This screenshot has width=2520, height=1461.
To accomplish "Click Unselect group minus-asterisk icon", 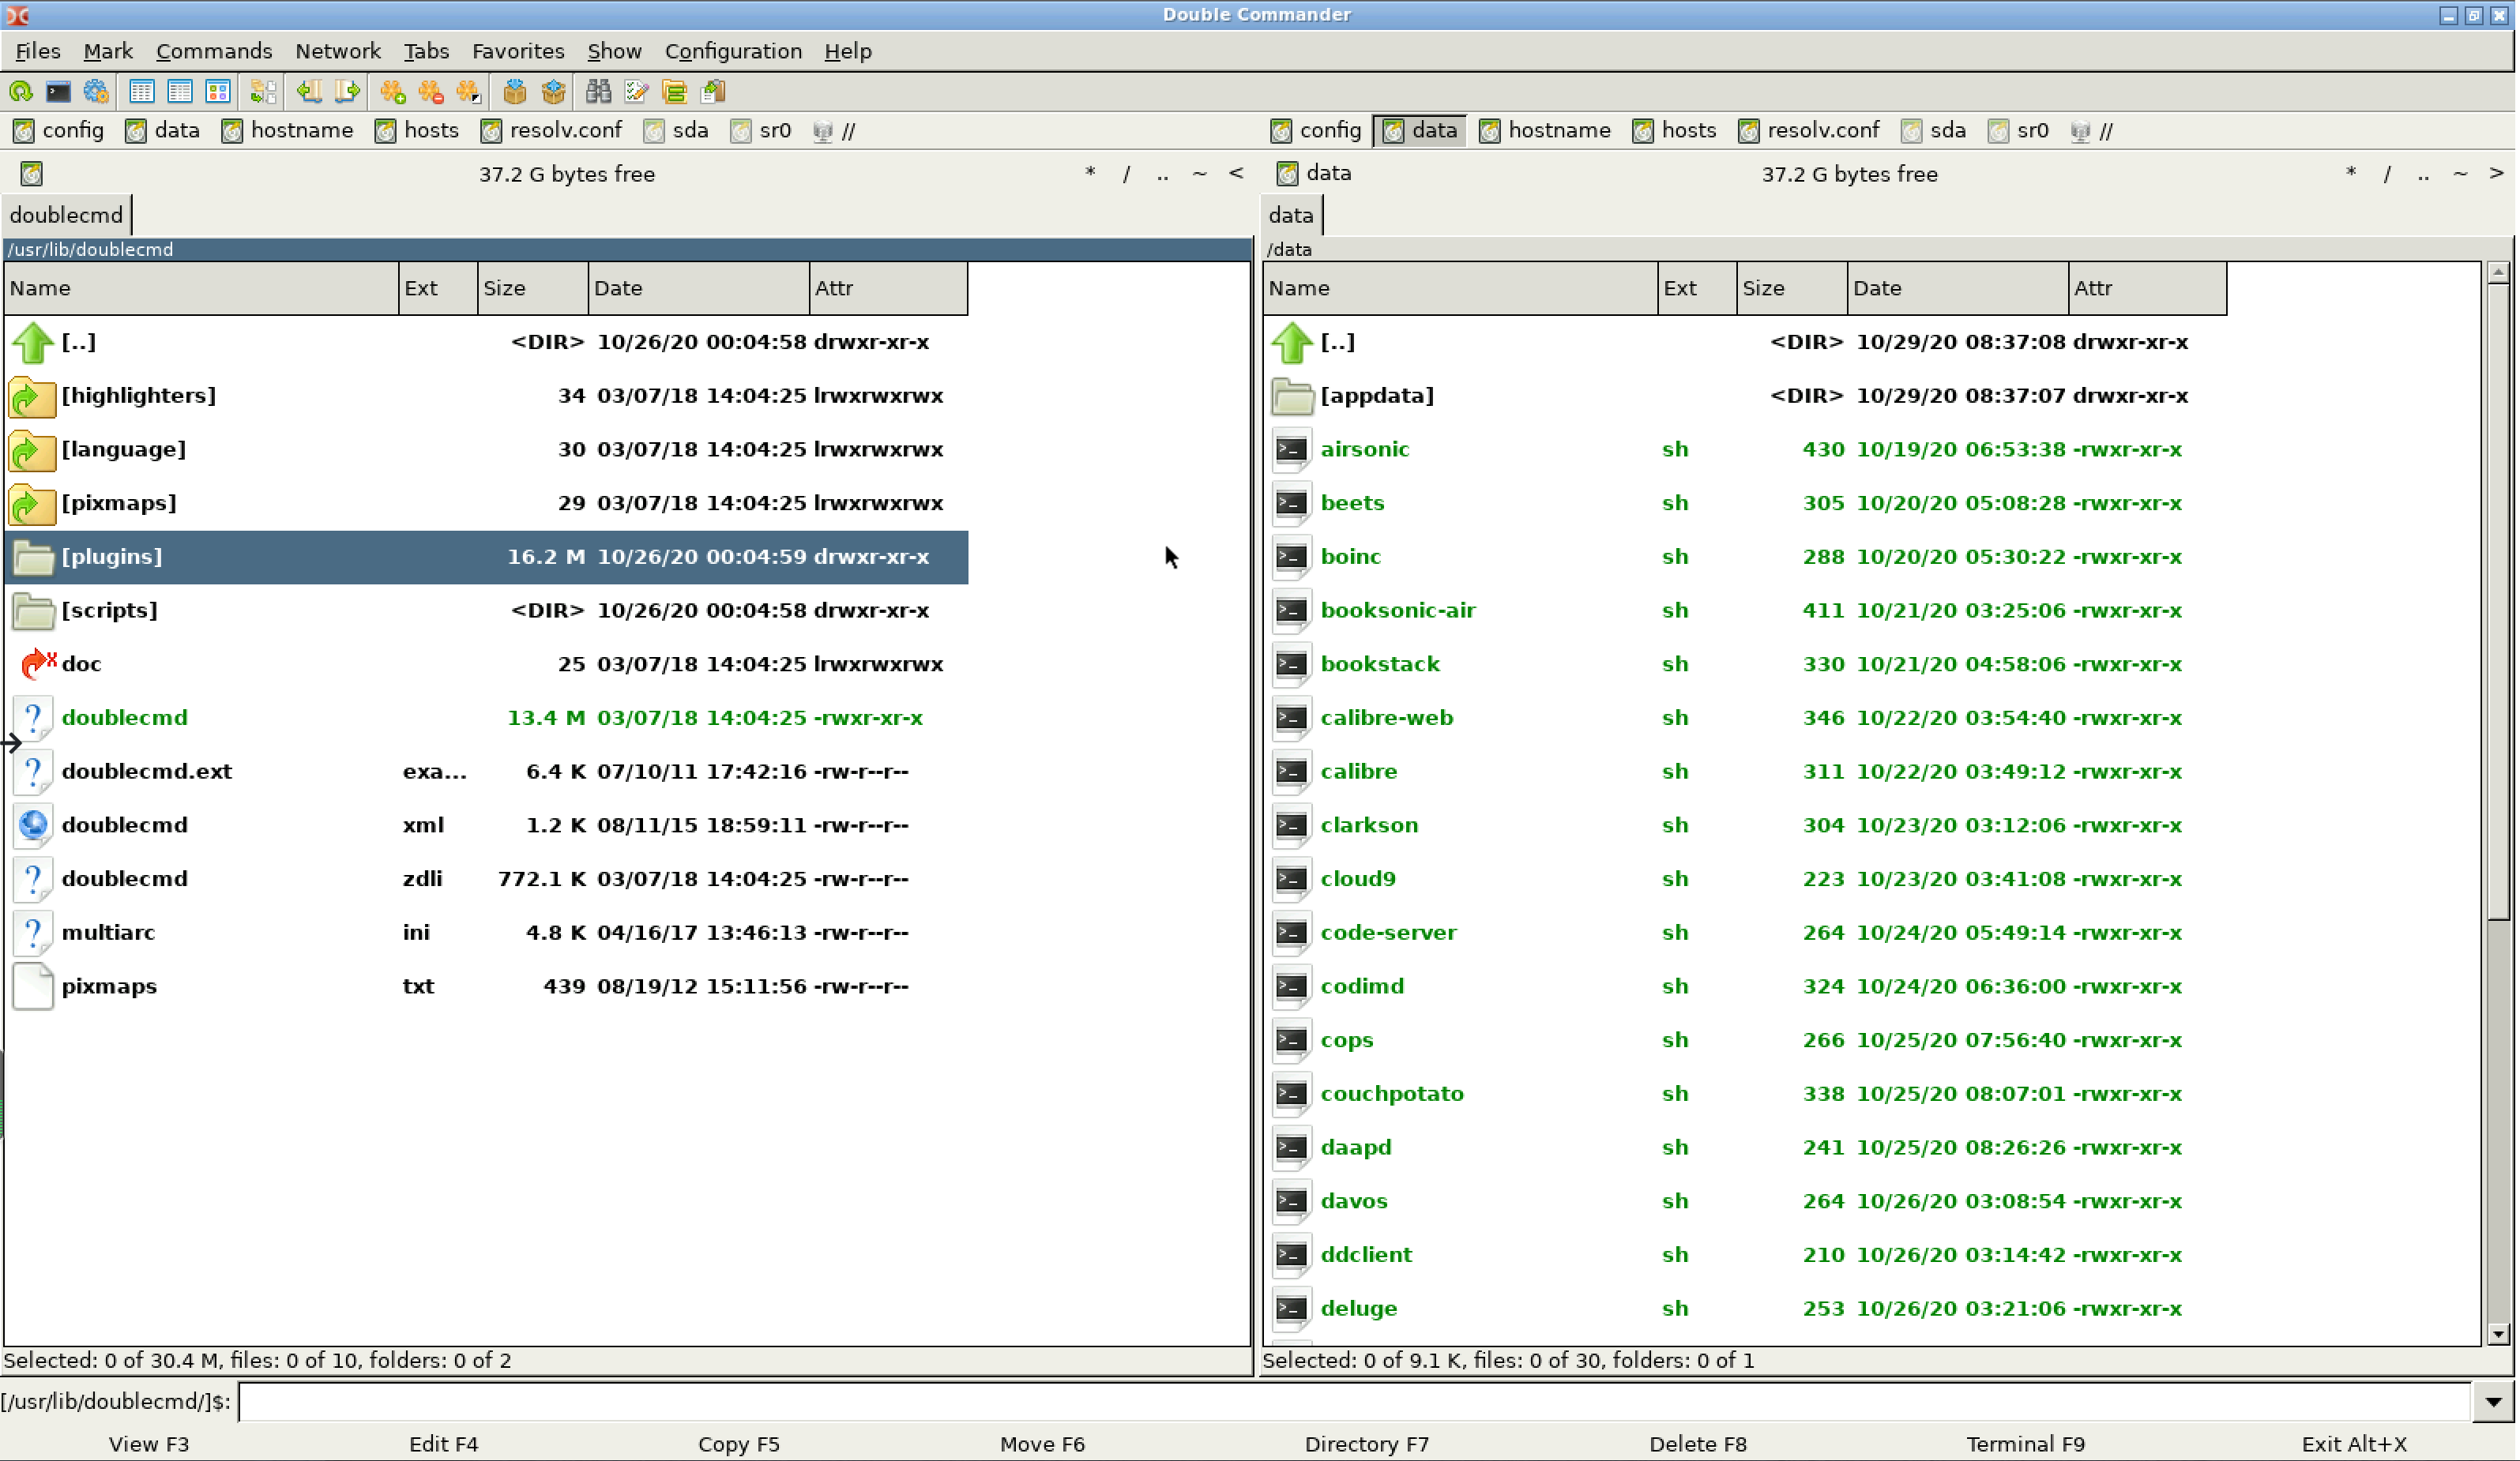I will coord(430,92).
